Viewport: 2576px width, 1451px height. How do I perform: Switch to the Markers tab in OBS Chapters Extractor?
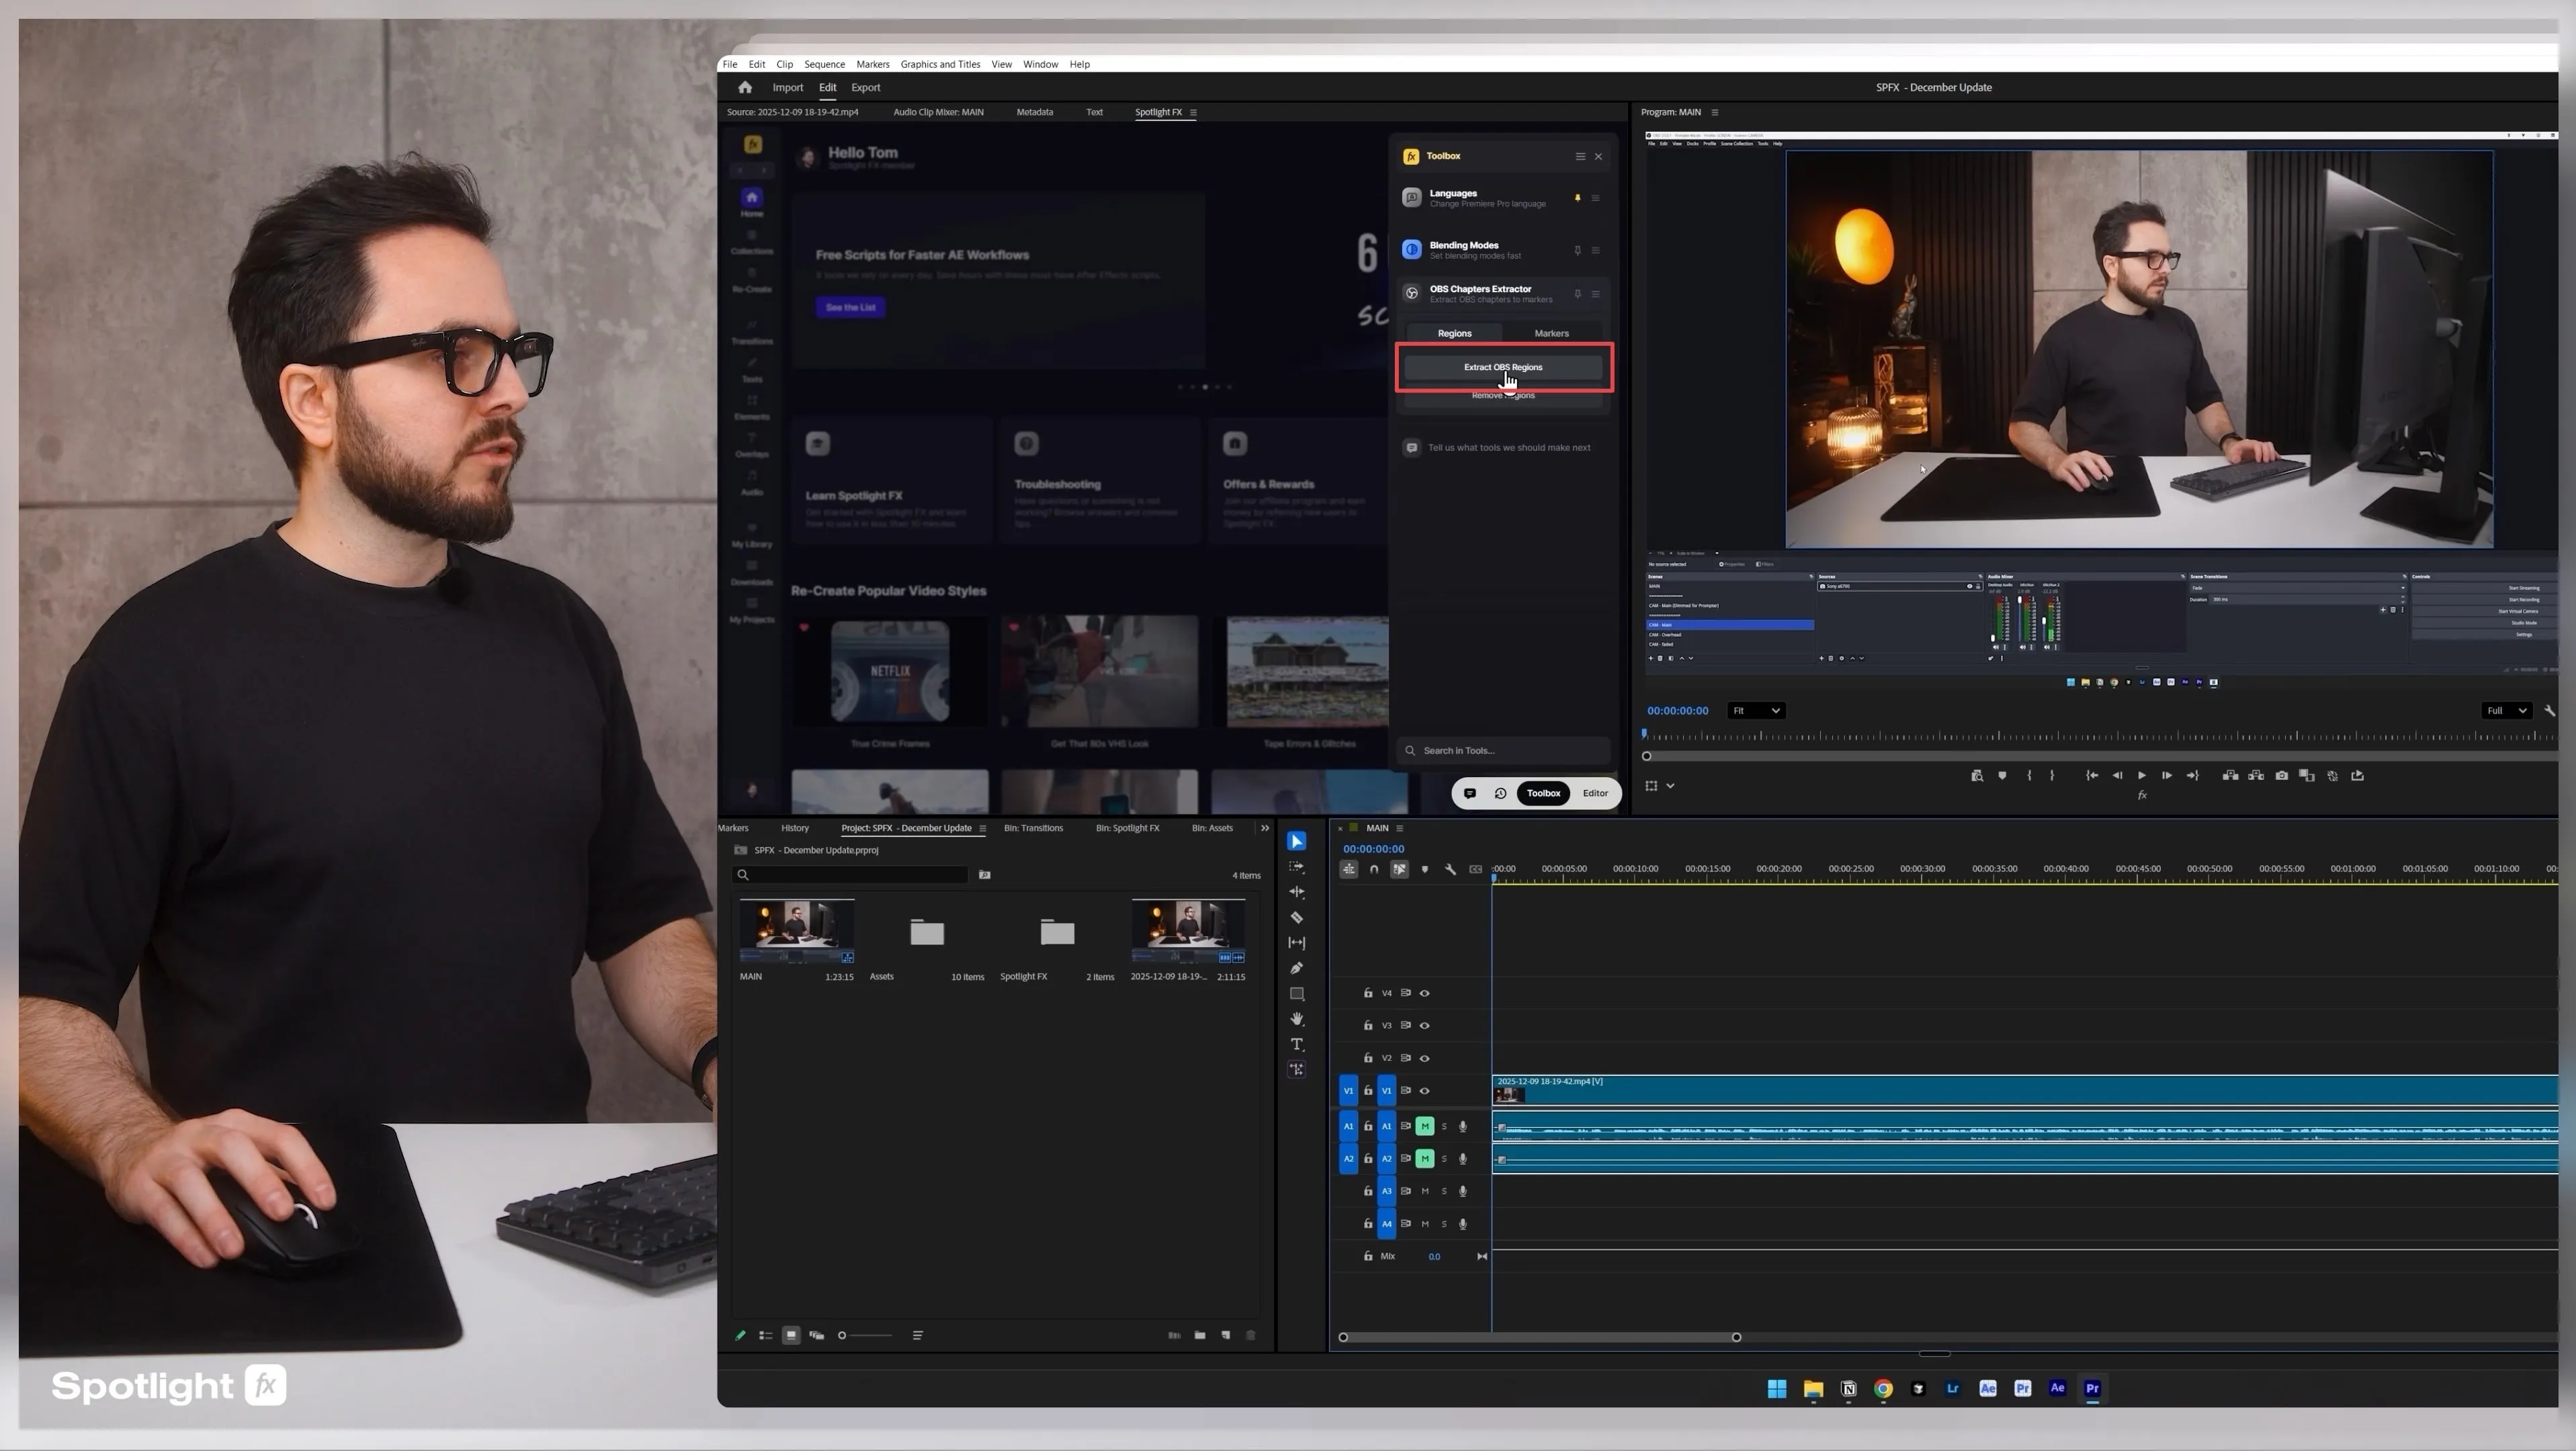click(1551, 333)
